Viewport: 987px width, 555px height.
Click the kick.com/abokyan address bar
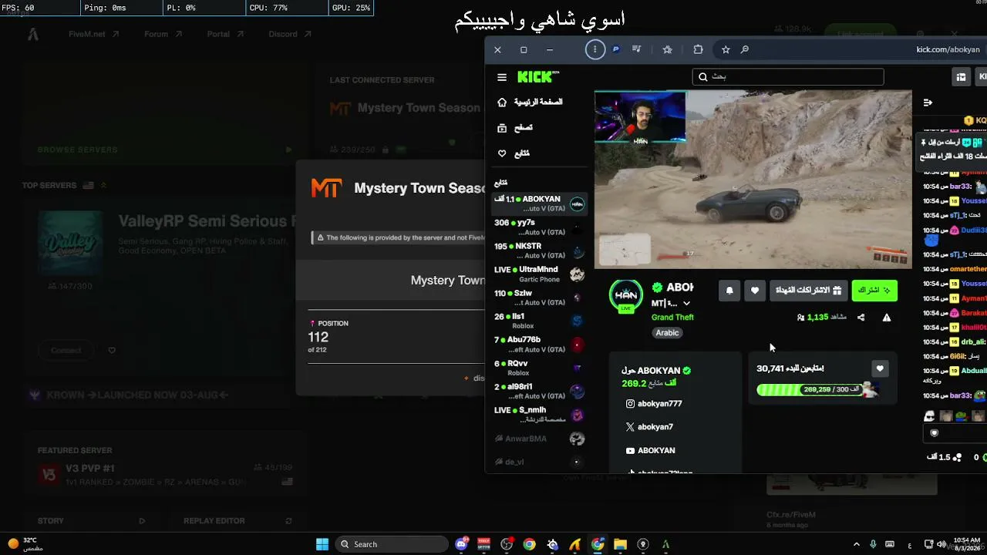pyautogui.click(x=948, y=49)
